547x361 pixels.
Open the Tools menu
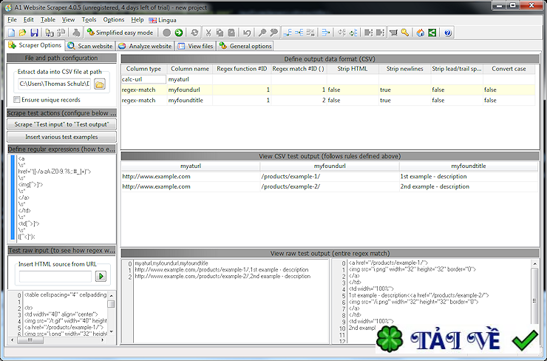pos(89,19)
